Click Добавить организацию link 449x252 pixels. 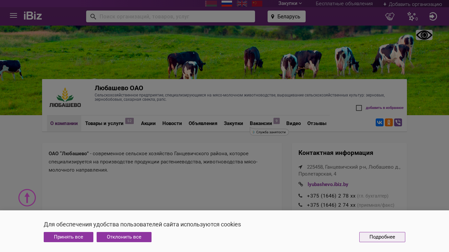coord(413,4)
